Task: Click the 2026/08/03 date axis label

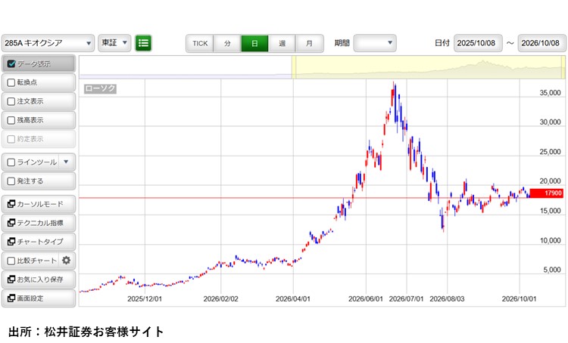Action: tap(447, 299)
